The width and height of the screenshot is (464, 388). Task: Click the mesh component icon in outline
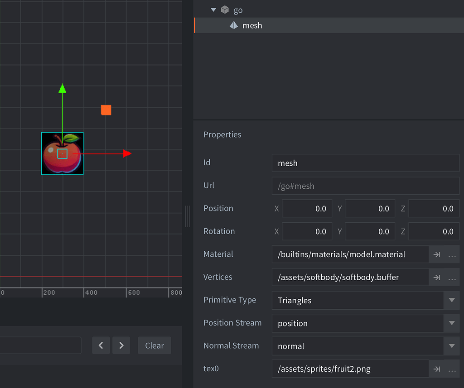coord(233,25)
